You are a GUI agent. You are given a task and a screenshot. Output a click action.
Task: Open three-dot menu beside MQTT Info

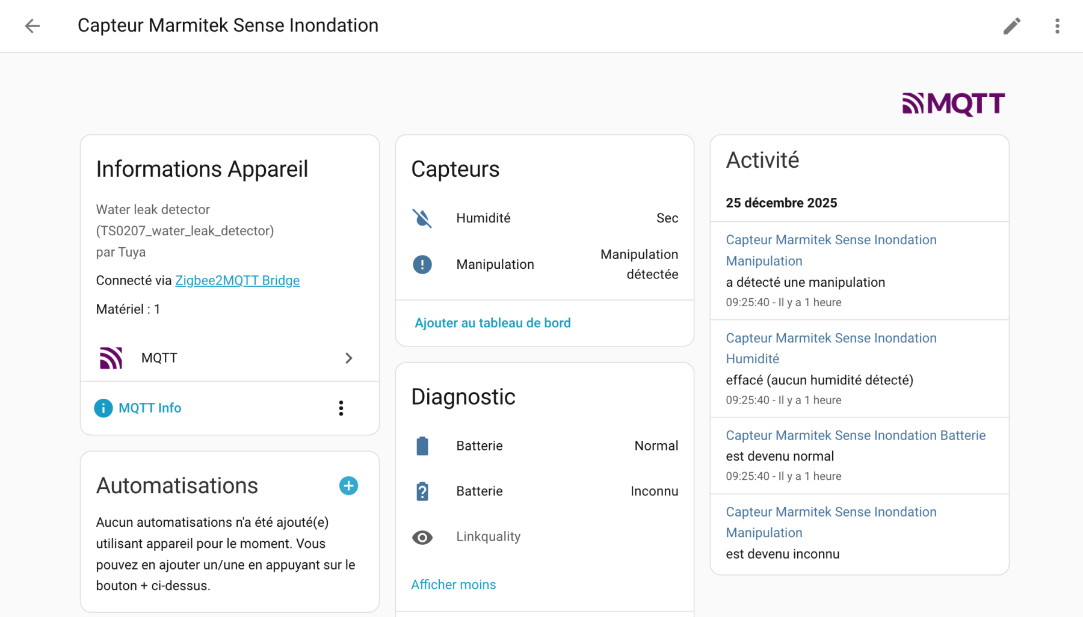pos(341,408)
